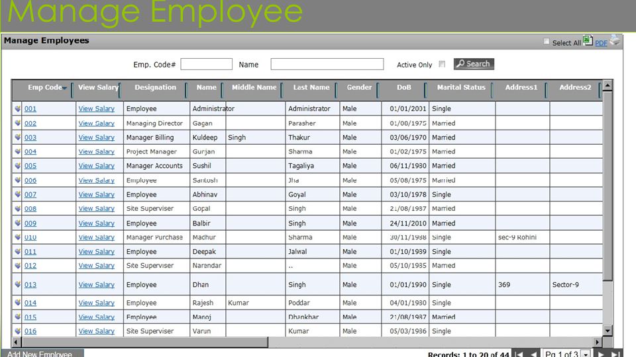Image resolution: width=636 pixels, height=357 pixels.
Task: Click the vertical scrollbar down arrow
Action: [608, 331]
